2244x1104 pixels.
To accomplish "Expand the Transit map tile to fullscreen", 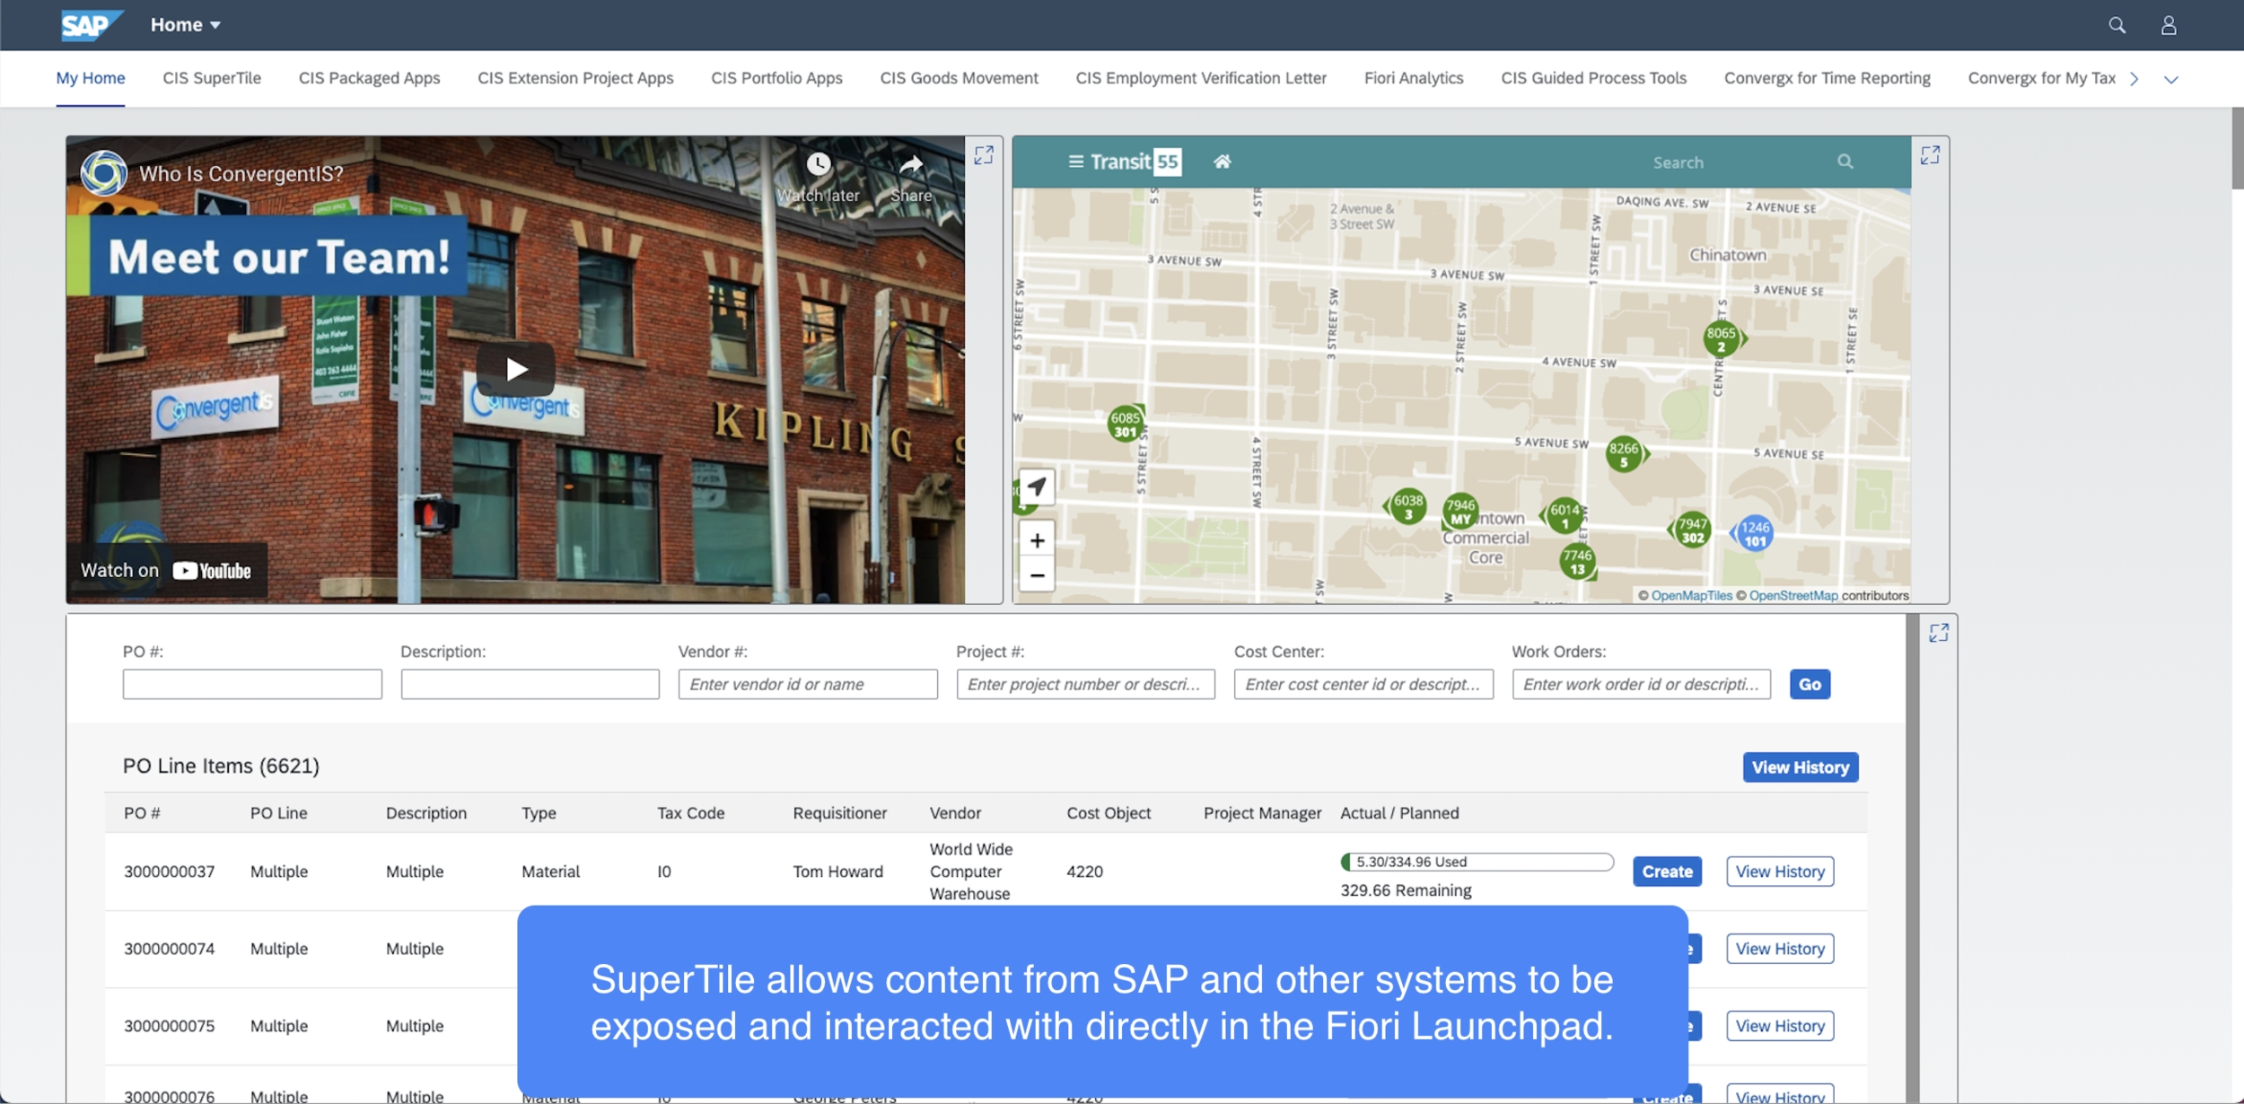I will 1931,155.
